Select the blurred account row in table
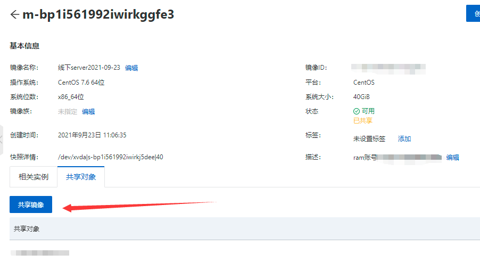 [40, 253]
